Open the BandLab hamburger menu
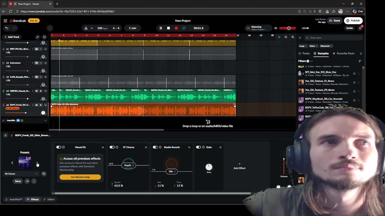The height and width of the screenshot is (216, 385). click(5, 21)
